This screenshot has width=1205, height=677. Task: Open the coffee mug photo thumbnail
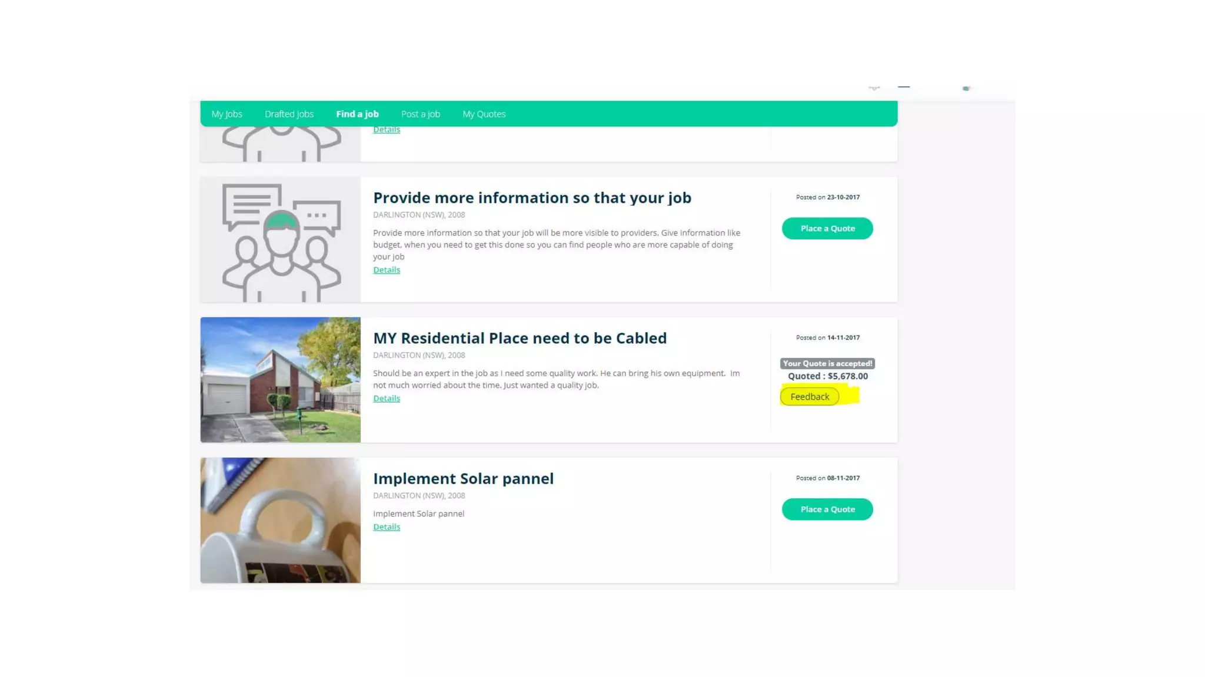point(281,520)
